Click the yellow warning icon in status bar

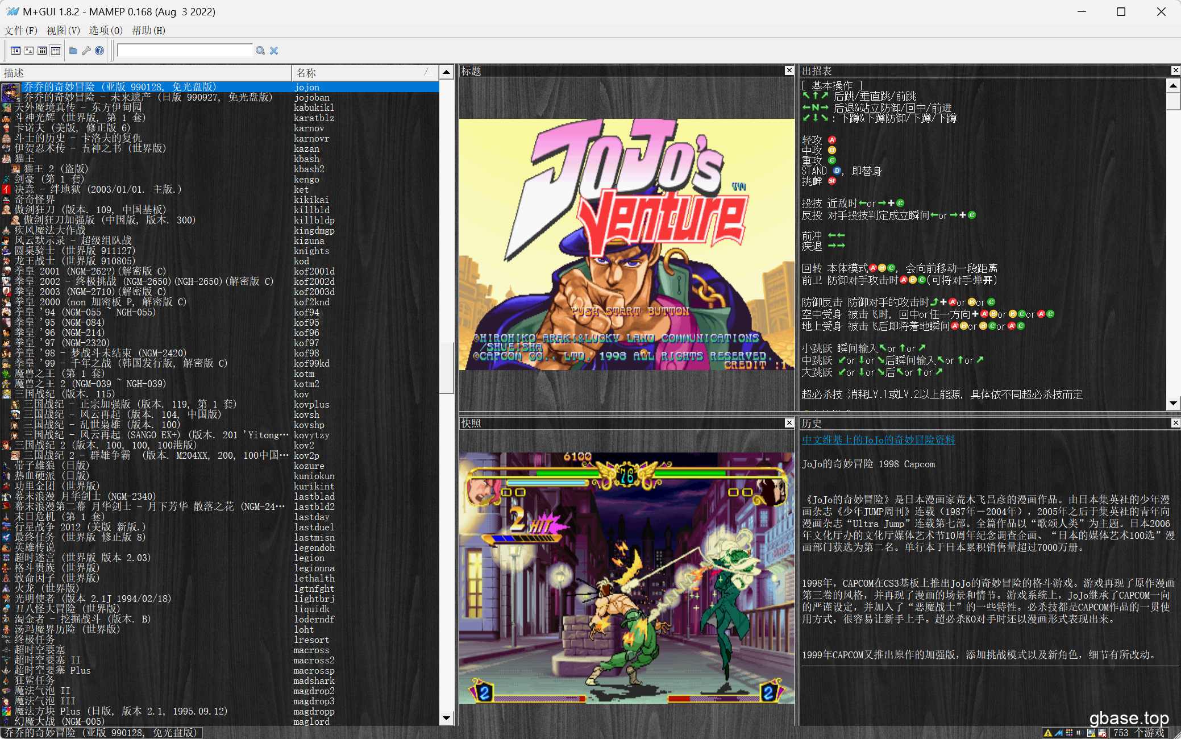(1047, 733)
